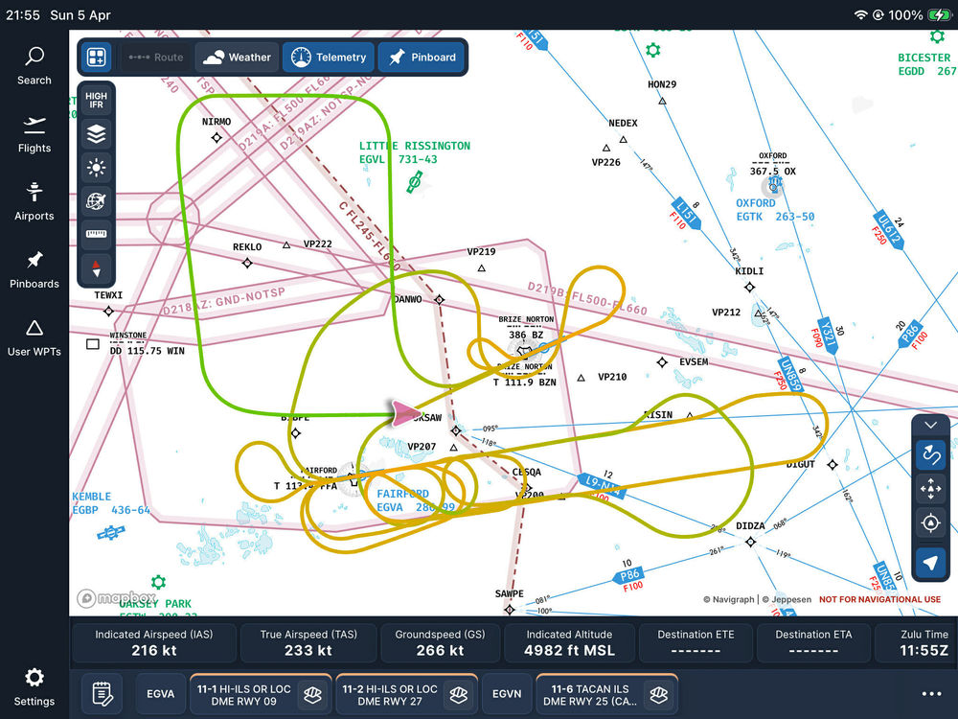Open the globe with airplane icon
Image resolution: width=958 pixels, height=719 pixels.
(96, 201)
